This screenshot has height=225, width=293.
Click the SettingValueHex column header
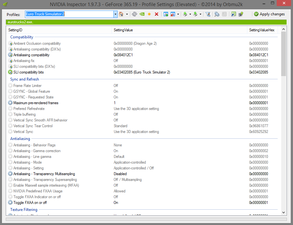coord(262,30)
